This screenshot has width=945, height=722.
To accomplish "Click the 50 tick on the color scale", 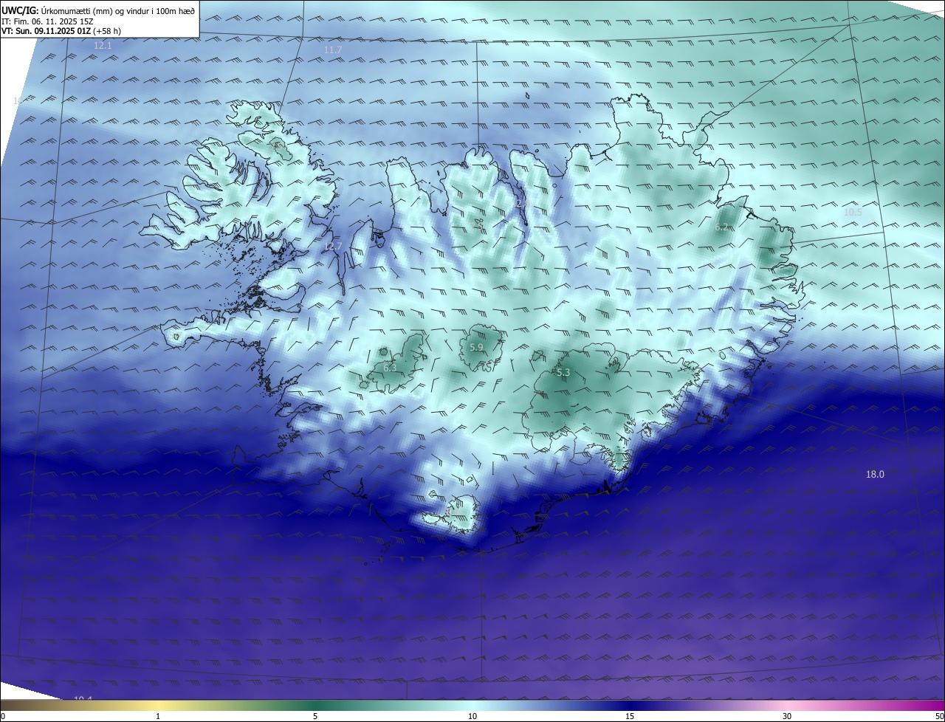I will coord(940,717).
